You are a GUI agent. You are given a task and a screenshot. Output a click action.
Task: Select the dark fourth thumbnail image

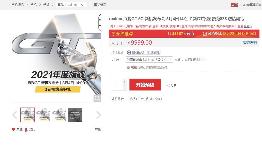coord(75,115)
